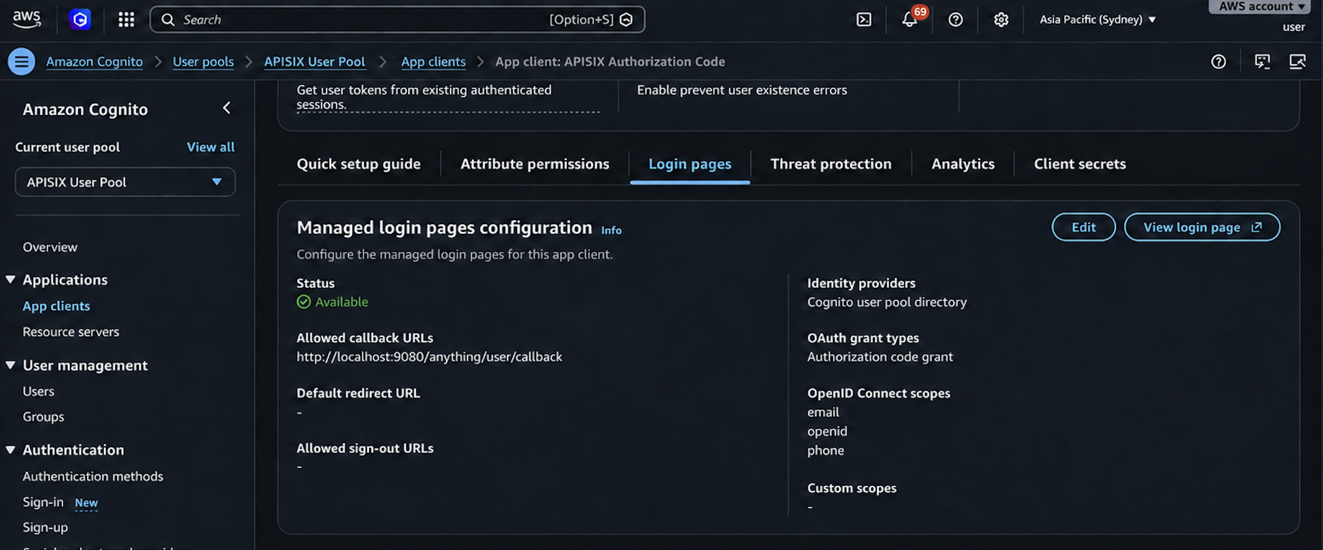The image size is (1323, 550).
Task: Click the green Available status check icon
Action: (x=304, y=302)
